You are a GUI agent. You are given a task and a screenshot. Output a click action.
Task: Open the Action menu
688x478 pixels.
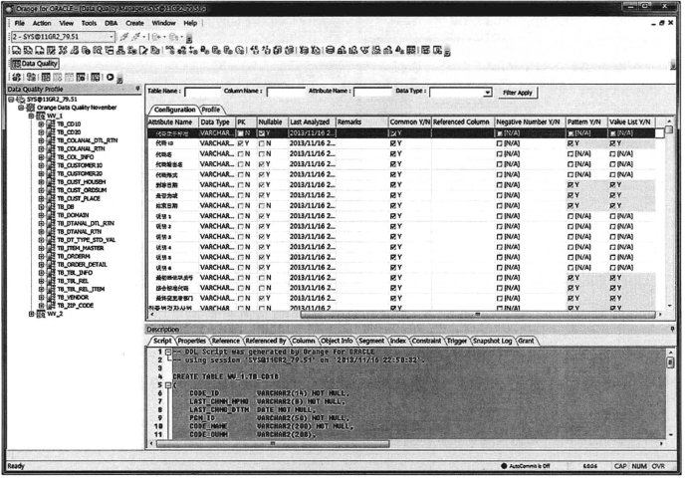(x=42, y=23)
